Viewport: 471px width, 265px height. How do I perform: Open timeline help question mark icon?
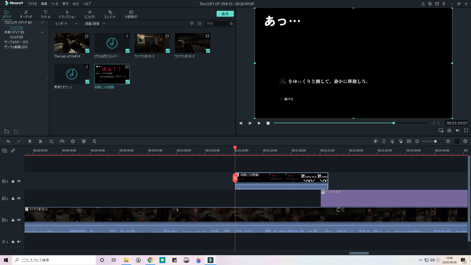[465, 141]
